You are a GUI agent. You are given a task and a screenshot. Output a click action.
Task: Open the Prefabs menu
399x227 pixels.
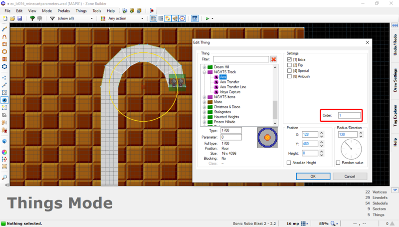63,10
